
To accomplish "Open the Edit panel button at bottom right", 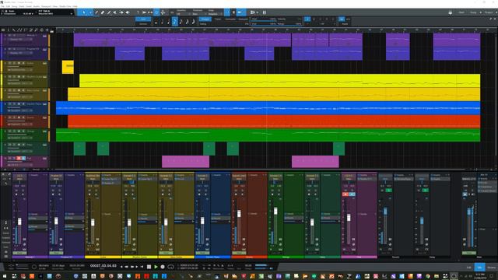I will point(468,268).
